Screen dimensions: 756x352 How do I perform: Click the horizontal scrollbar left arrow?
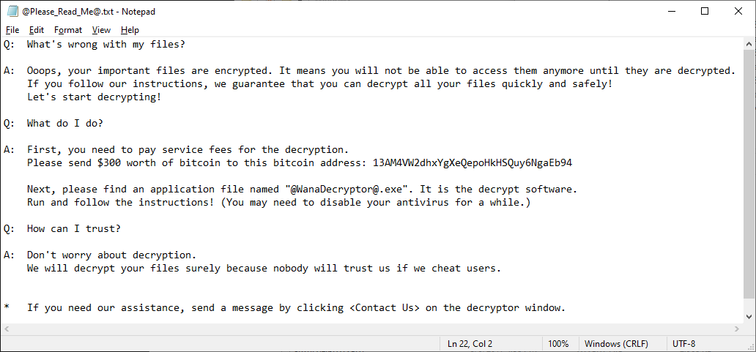(7, 329)
